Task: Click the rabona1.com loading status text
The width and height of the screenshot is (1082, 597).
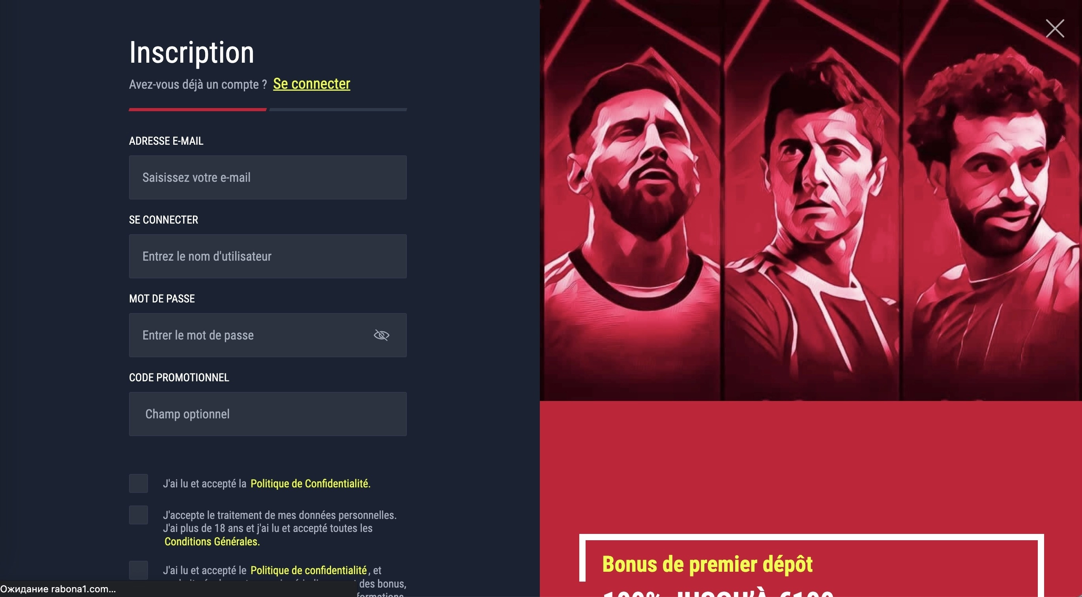Action: pyautogui.click(x=58, y=589)
